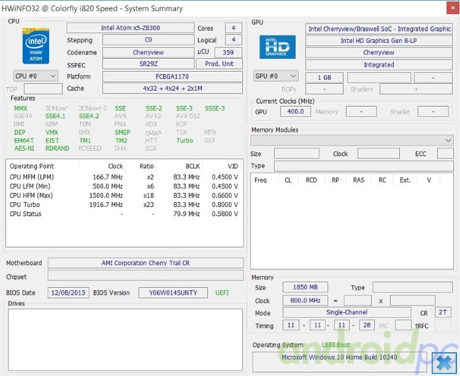Viewport: 460px width, 376px height.
Task: Click the Integrated GPU type field
Action: click(x=379, y=65)
